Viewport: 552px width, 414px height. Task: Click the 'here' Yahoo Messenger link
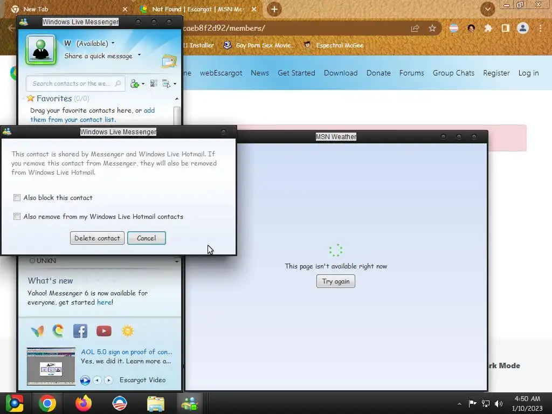(x=105, y=302)
